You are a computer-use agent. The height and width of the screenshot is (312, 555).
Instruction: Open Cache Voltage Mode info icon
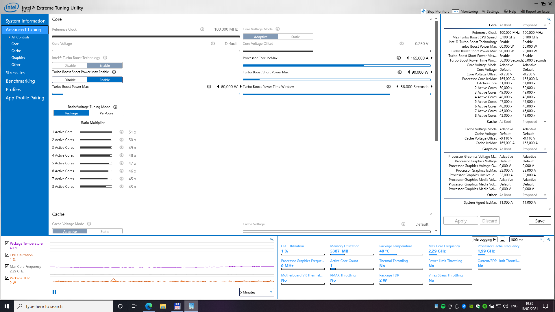click(89, 224)
